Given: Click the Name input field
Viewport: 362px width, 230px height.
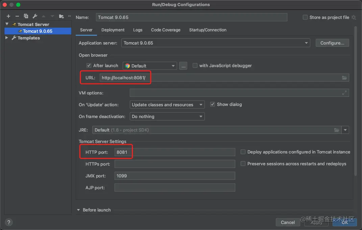Looking at the screenshot, I should point(191,17).
